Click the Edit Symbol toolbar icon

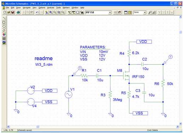point(120,12)
